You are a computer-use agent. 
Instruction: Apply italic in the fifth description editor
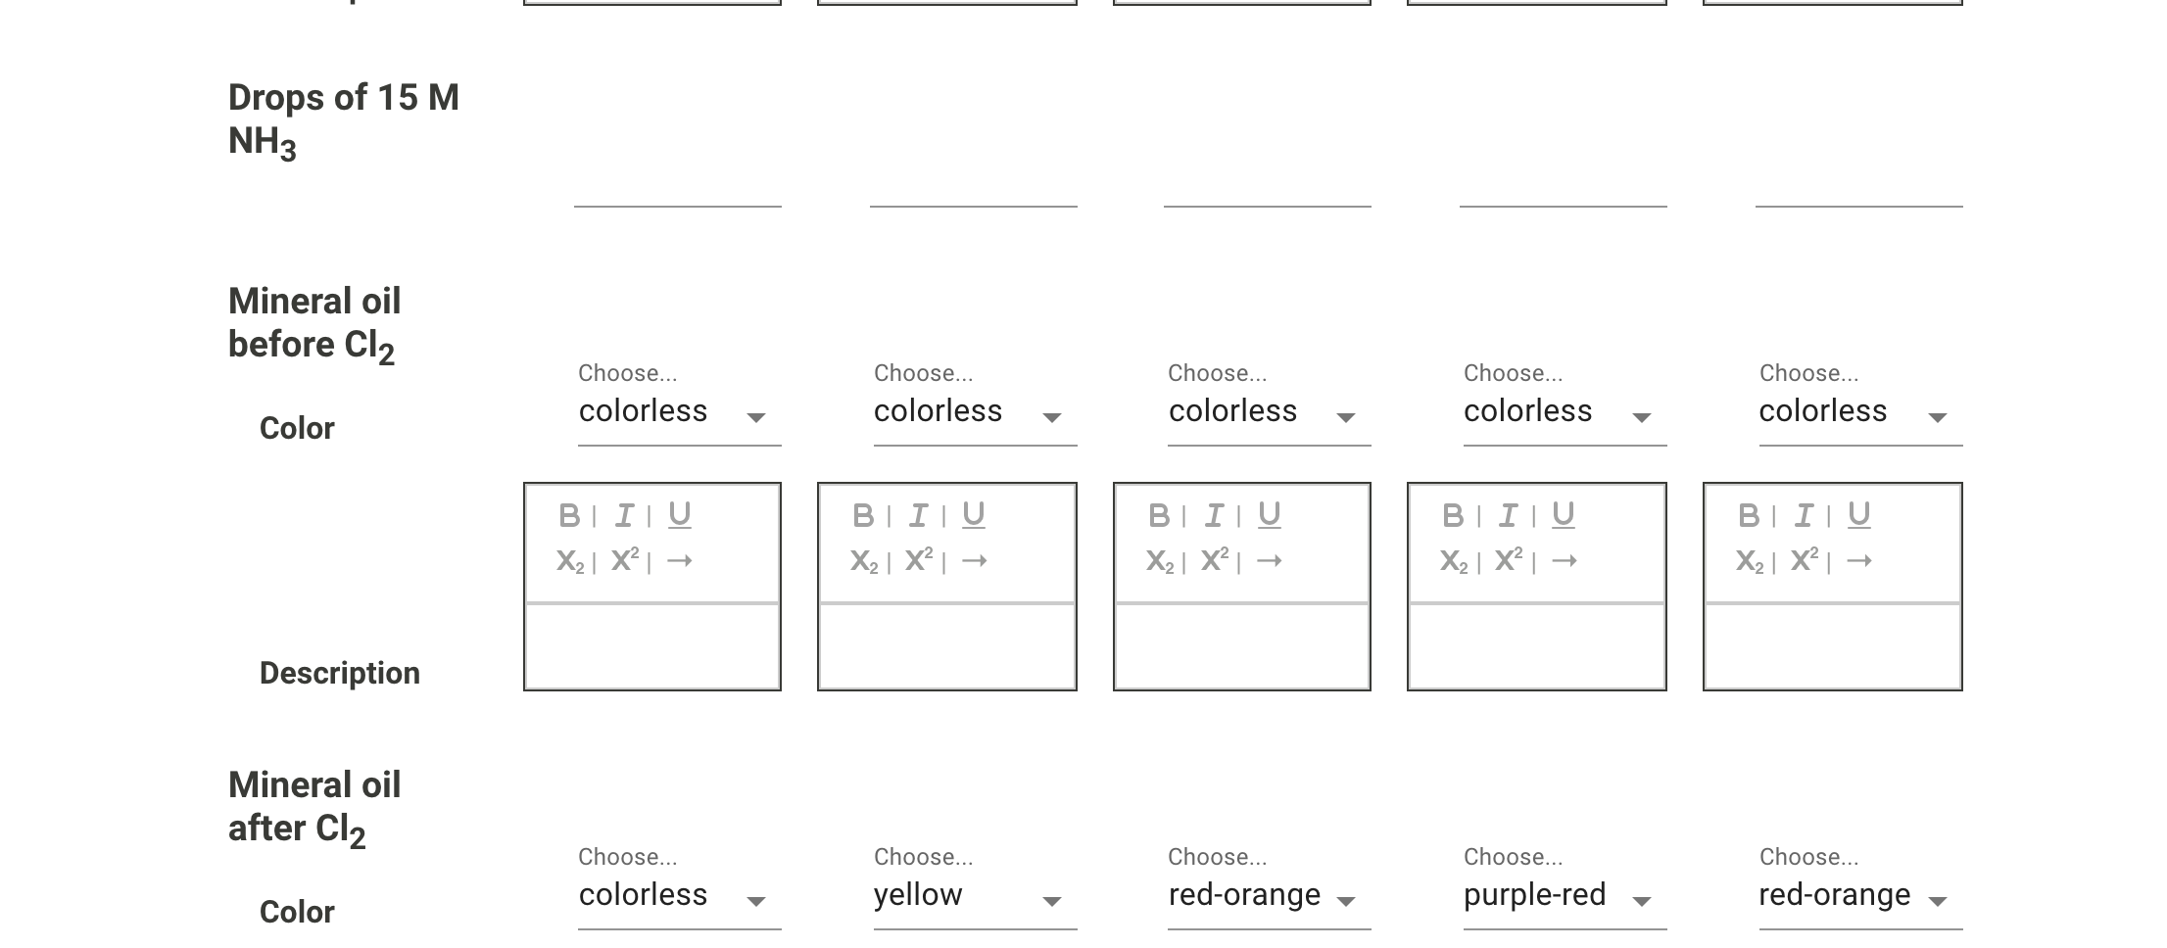[x=1804, y=513]
